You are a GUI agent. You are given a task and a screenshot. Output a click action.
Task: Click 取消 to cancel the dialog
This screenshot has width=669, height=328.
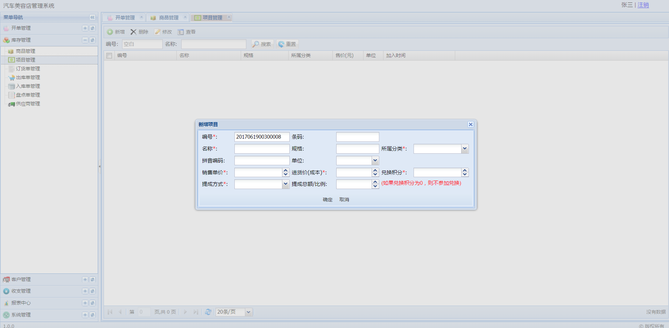pos(344,200)
